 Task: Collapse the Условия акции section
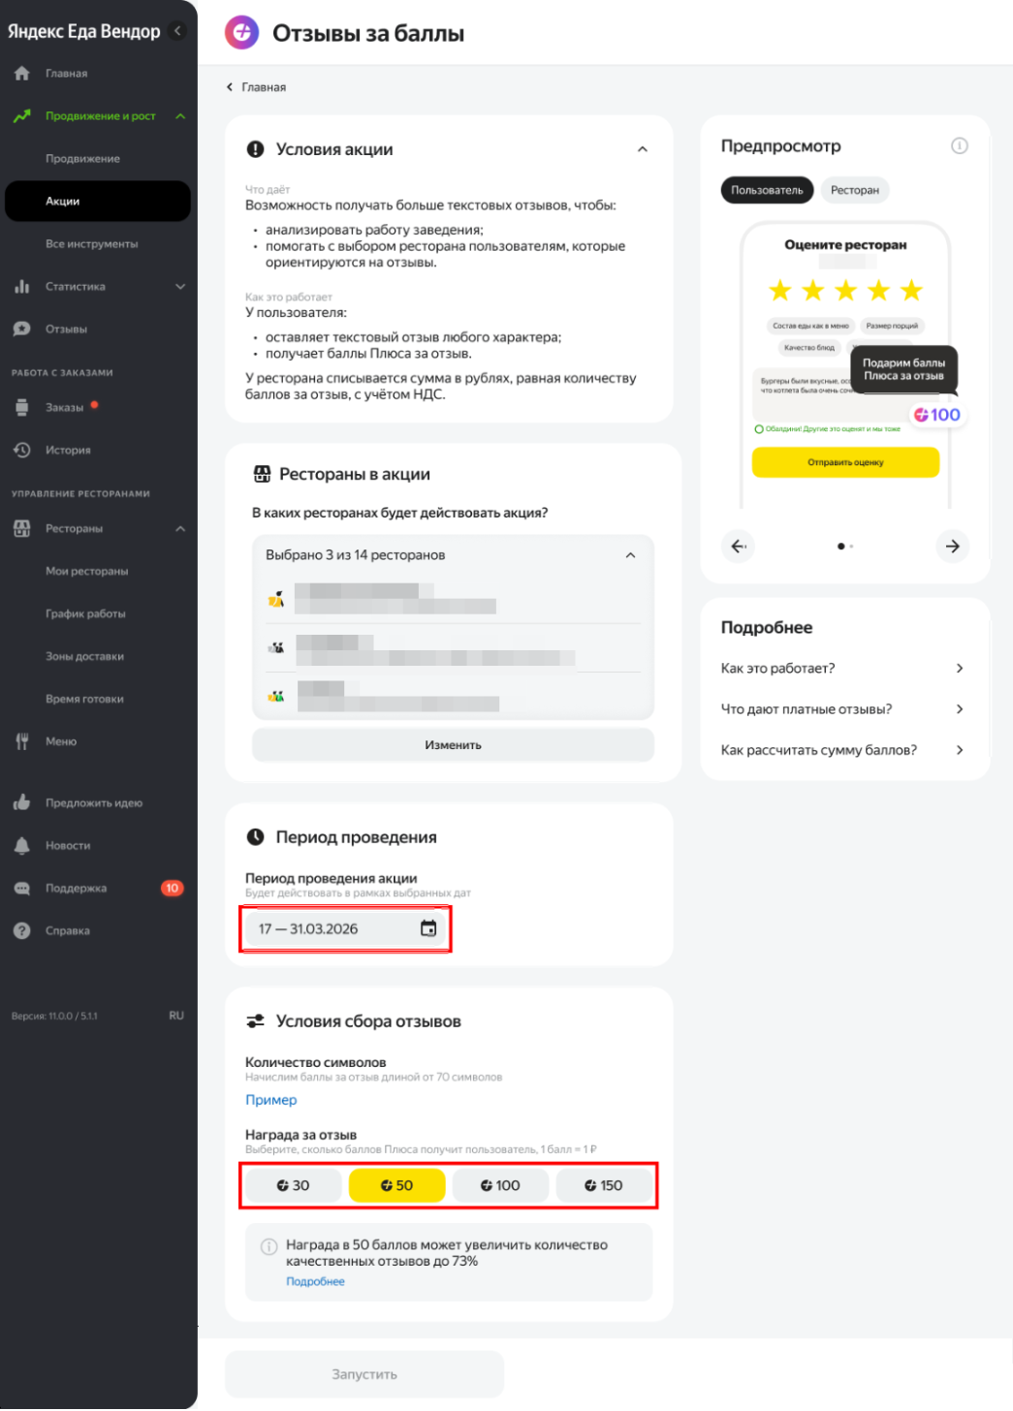coord(643,150)
